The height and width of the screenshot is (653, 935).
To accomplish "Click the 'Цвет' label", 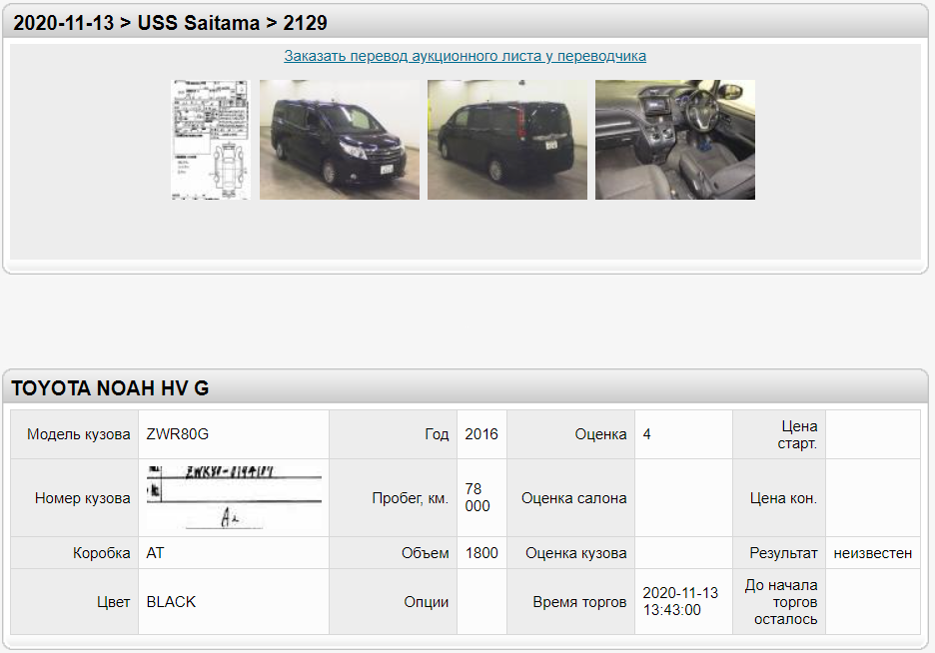I will pos(113,602).
